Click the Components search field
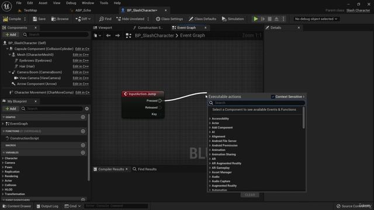Image resolution: width=374 pixels, height=210 pixels. coord(56,35)
